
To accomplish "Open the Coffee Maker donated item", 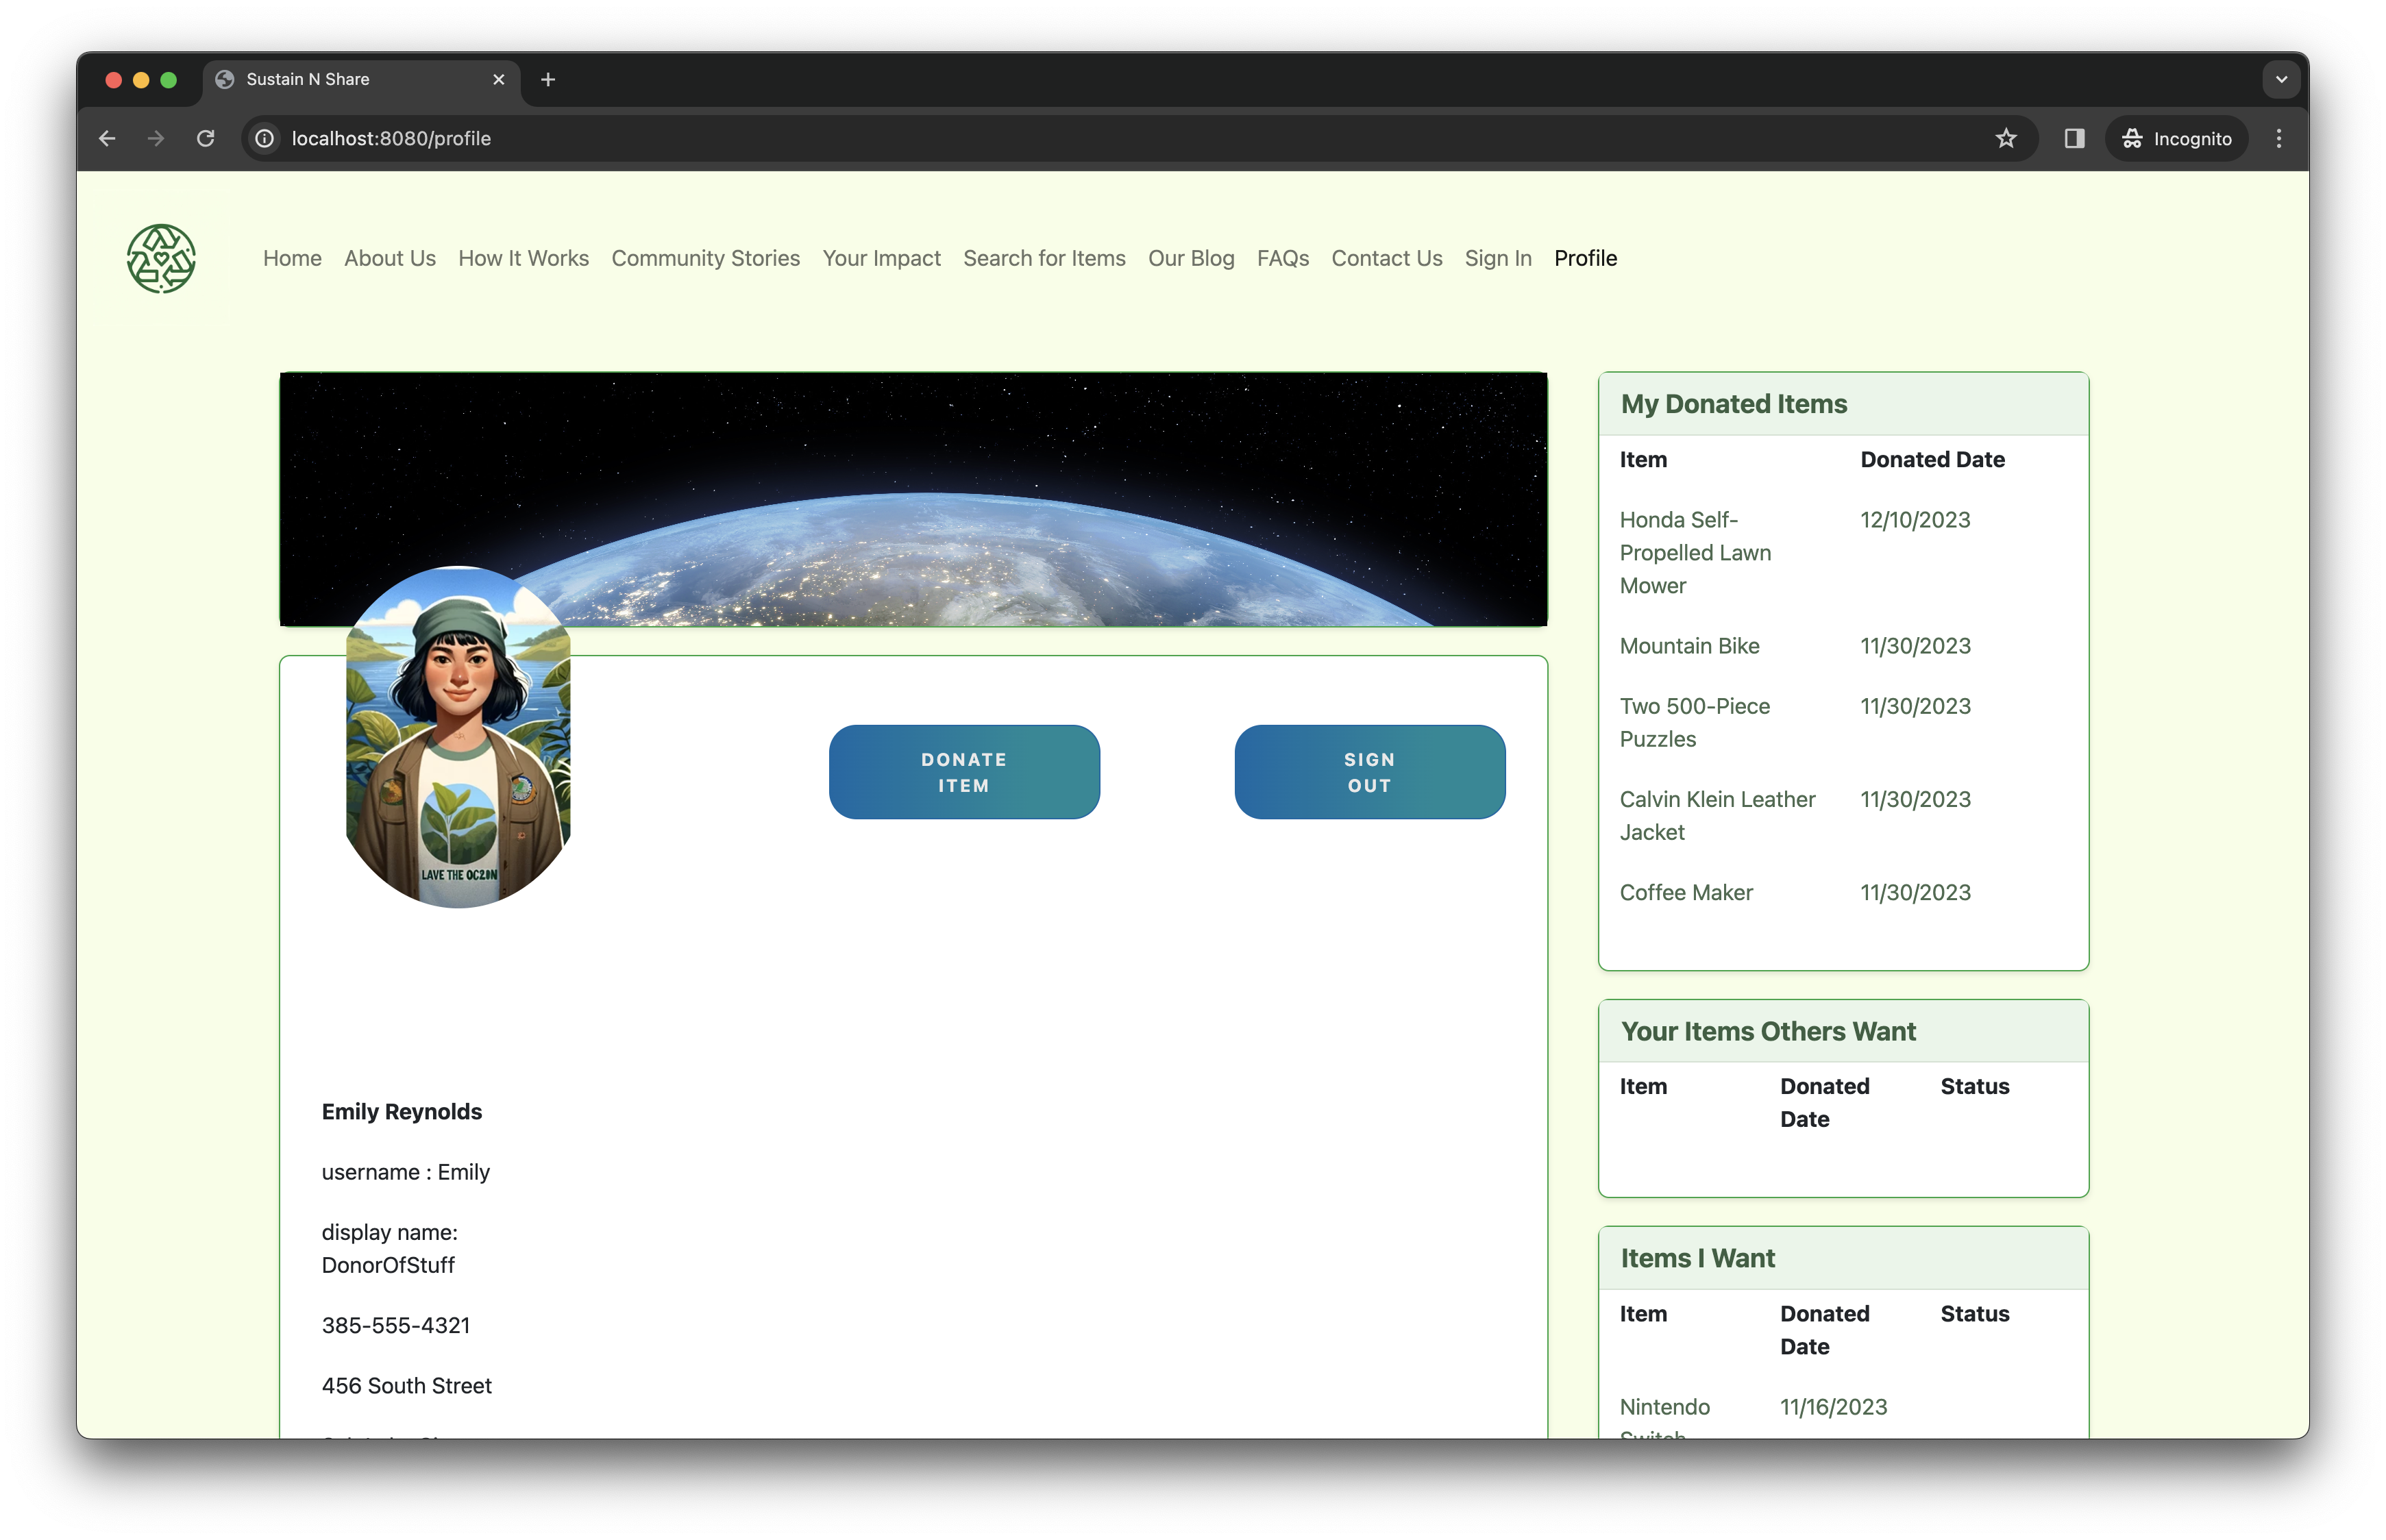I will point(1686,892).
